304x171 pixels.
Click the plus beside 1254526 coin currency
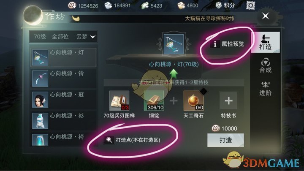click(x=72, y=5)
